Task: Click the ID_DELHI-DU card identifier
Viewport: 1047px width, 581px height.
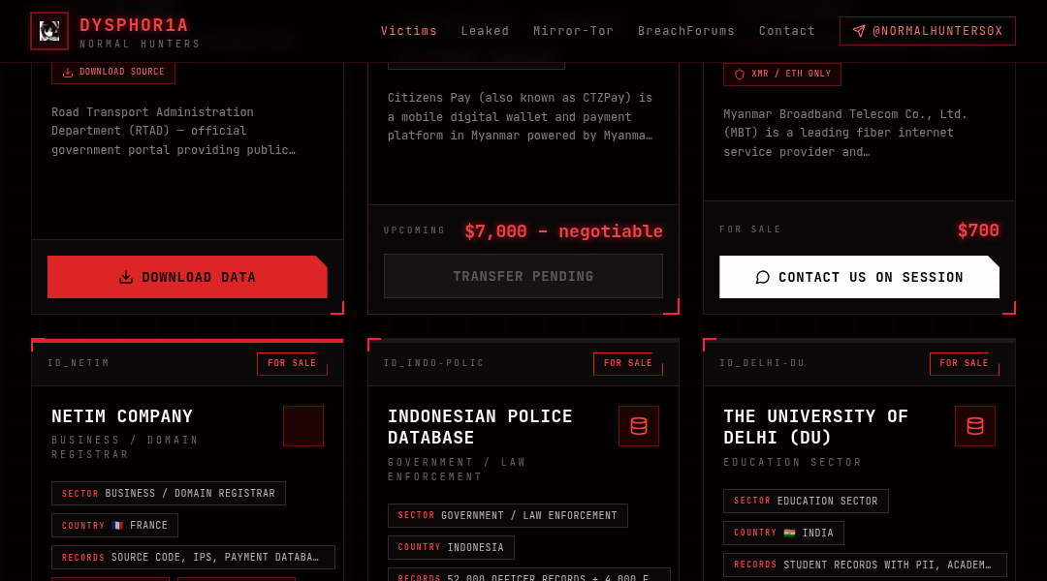Action: point(762,363)
